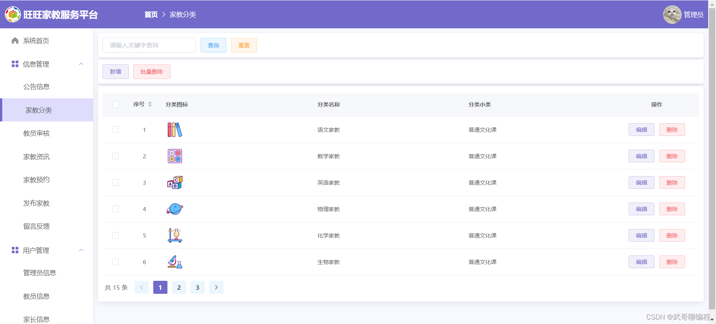Viewport: 716px width, 324px height.
Task: Toggle the select-all header checkbox
Action: (x=116, y=105)
